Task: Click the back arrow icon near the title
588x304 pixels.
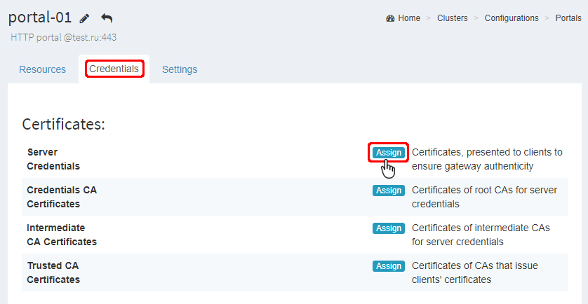Action: pos(107,18)
